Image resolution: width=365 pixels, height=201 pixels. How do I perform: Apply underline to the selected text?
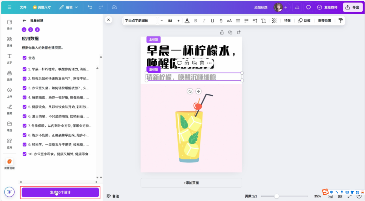pyautogui.click(x=212, y=21)
